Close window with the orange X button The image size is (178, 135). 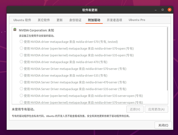click(170, 10)
